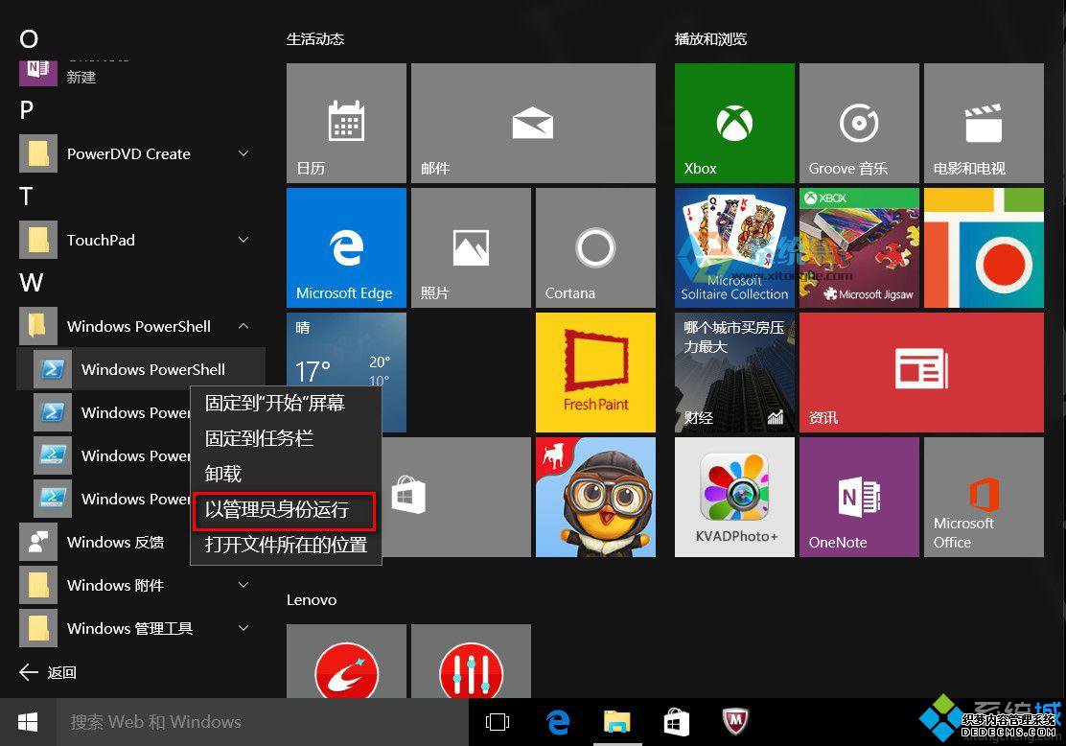Click the Windows Start button

[27, 722]
